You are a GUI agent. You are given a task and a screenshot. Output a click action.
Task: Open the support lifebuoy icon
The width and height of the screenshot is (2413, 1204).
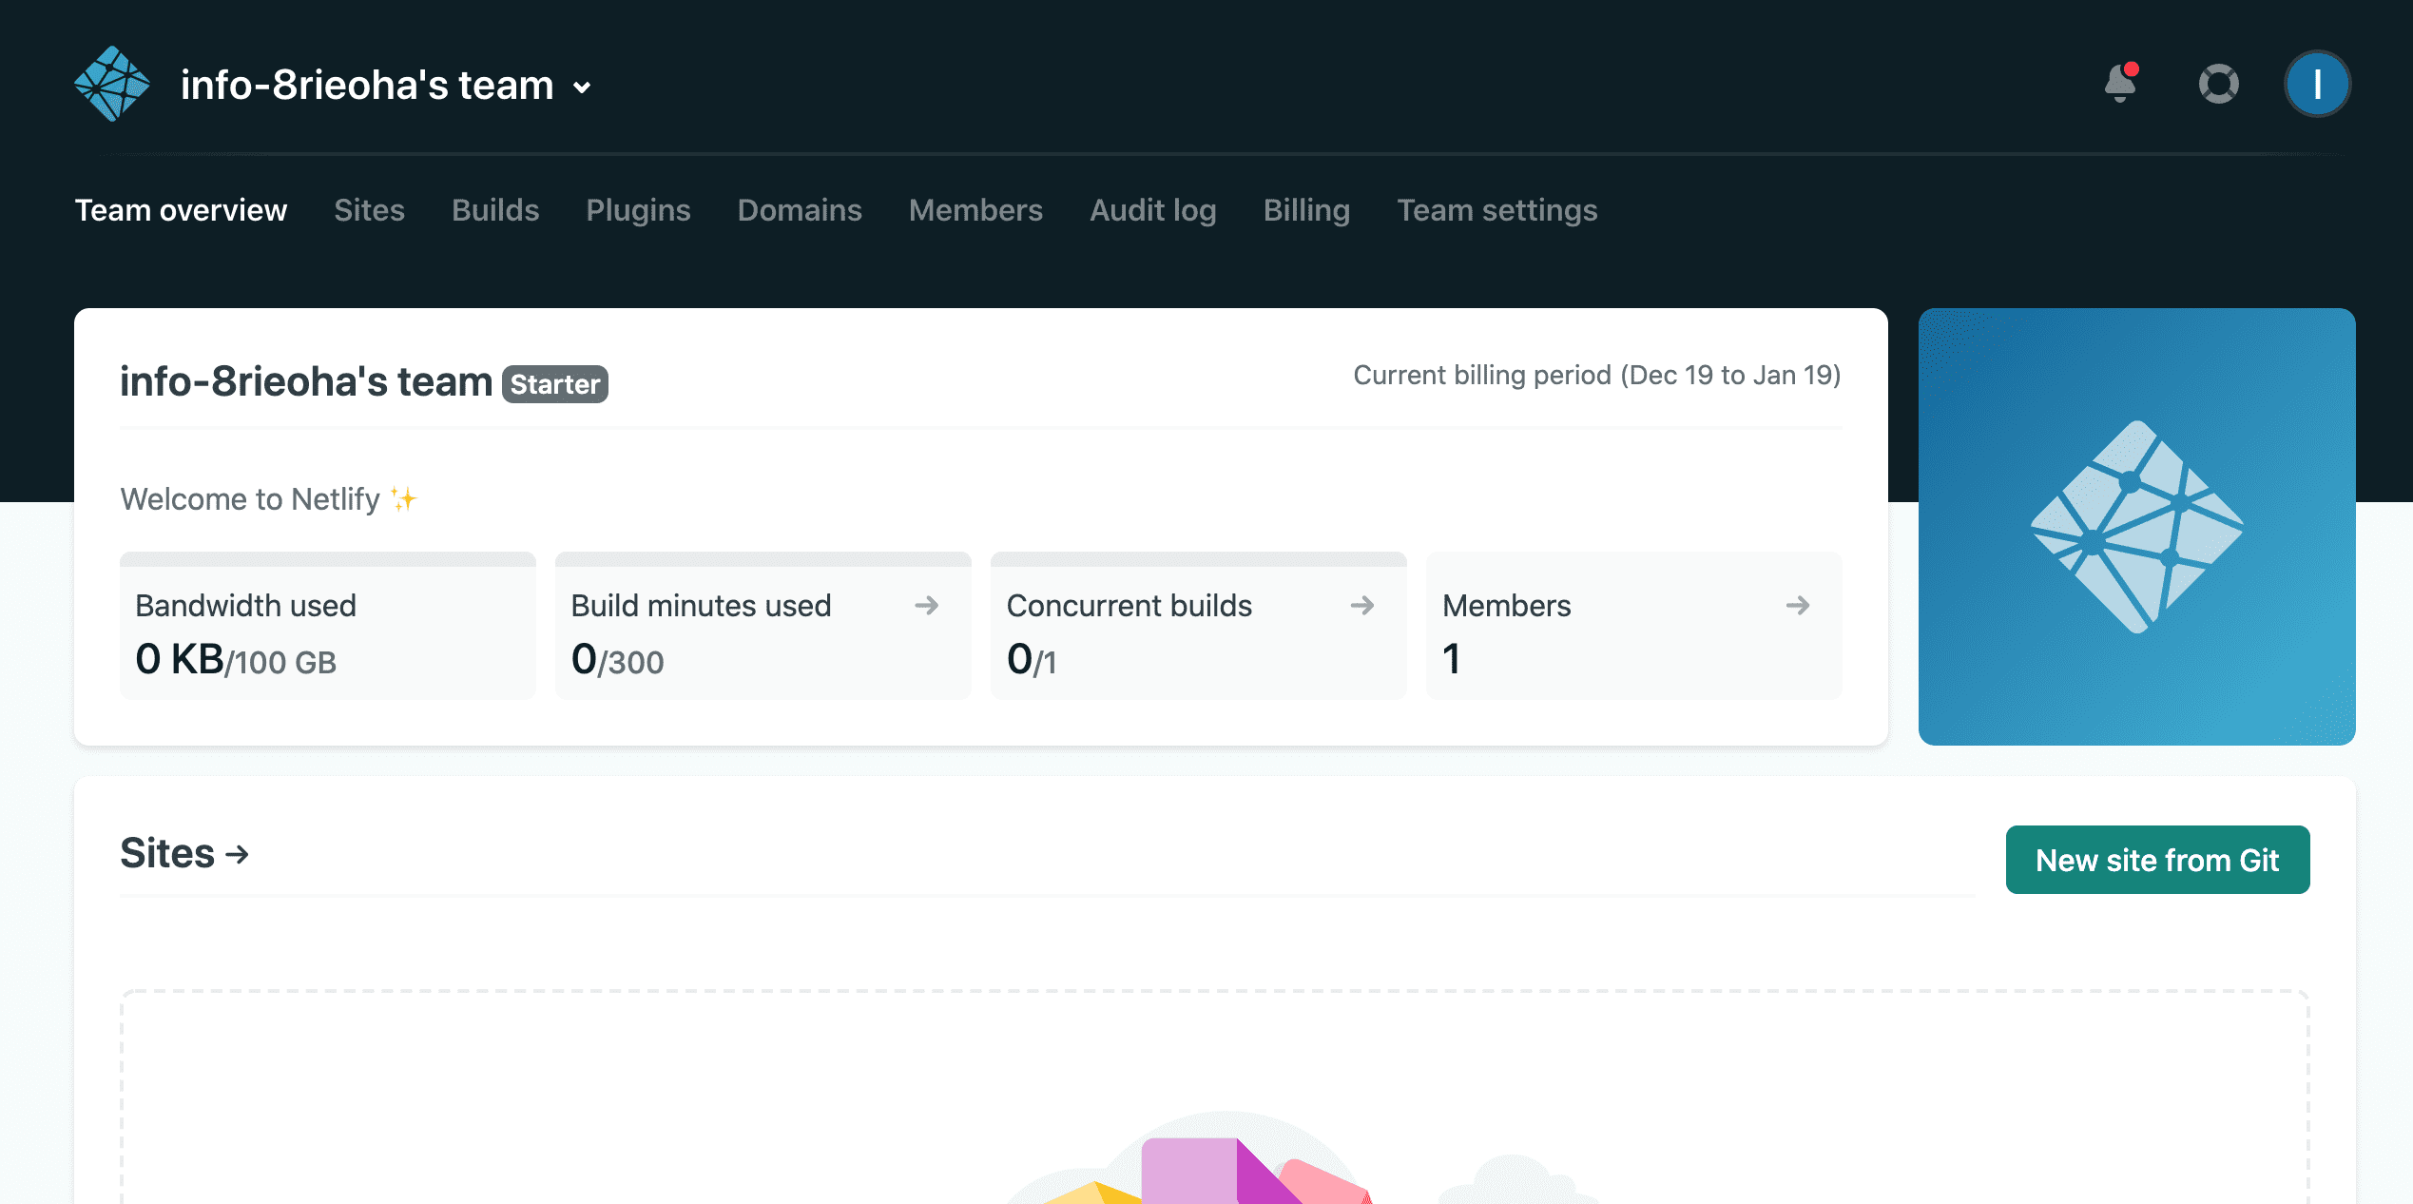2218,84
